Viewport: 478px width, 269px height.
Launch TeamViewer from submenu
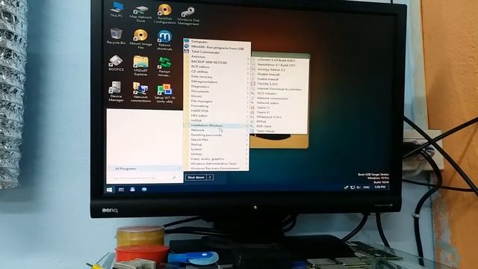pos(279,132)
